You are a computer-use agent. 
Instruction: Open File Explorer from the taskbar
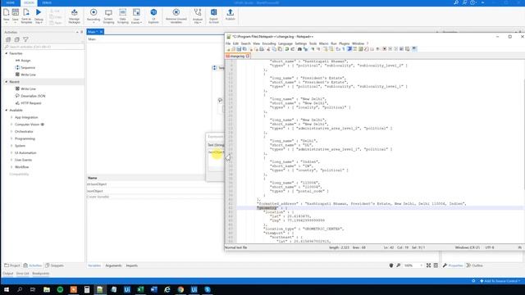pyautogui.click(x=47, y=289)
